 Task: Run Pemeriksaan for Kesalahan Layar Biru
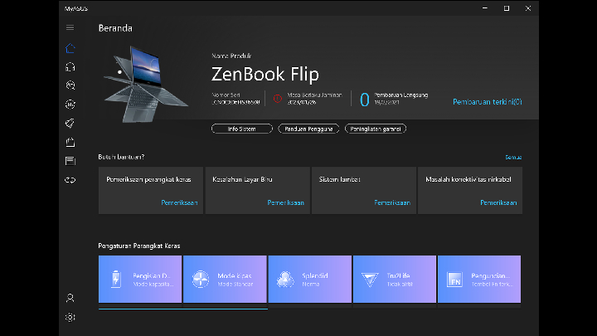click(x=285, y=202)
